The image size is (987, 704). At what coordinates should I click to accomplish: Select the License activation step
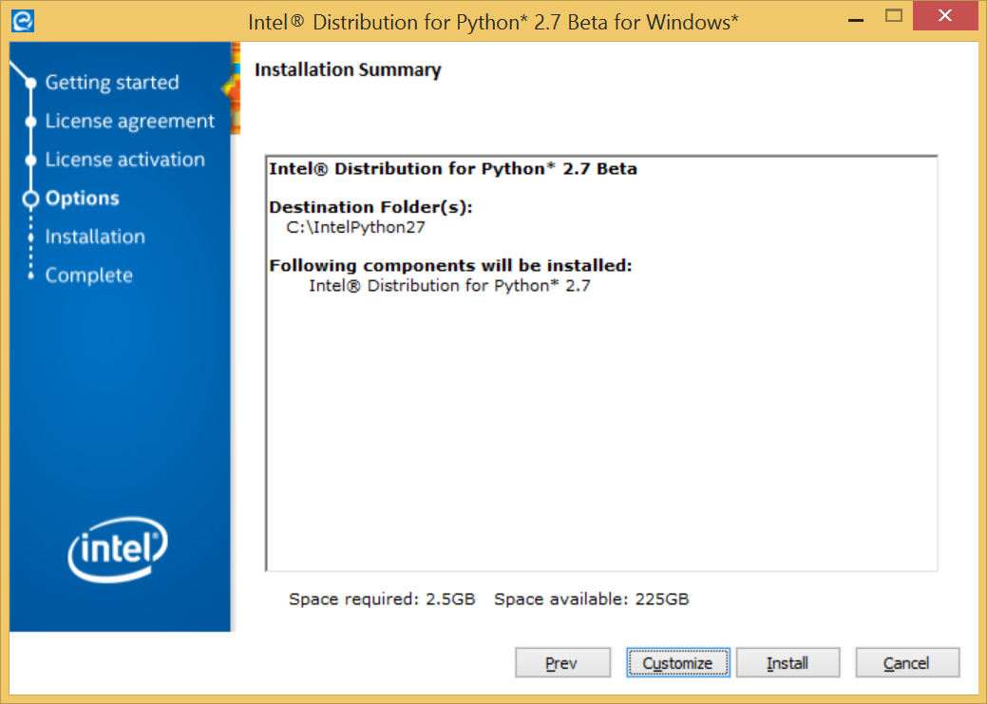pyautogui.click(x=124, y=160)
